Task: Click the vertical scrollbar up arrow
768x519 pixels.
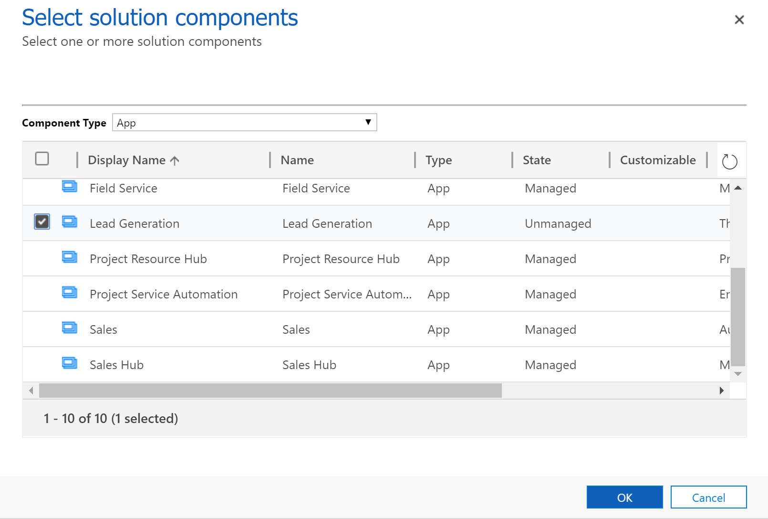Action: click(738, 188)
